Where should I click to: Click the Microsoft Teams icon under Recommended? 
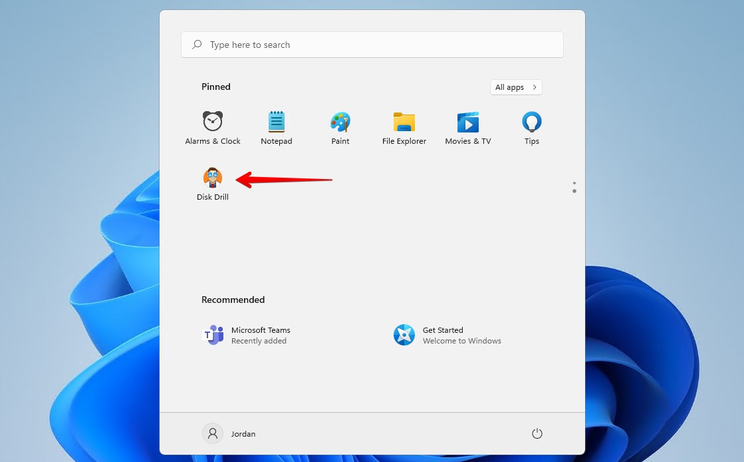click(x=213, y=335)
